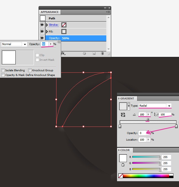Click the blue Stroke link
This screenshot has width=179, height=187.
click(53, 25)
